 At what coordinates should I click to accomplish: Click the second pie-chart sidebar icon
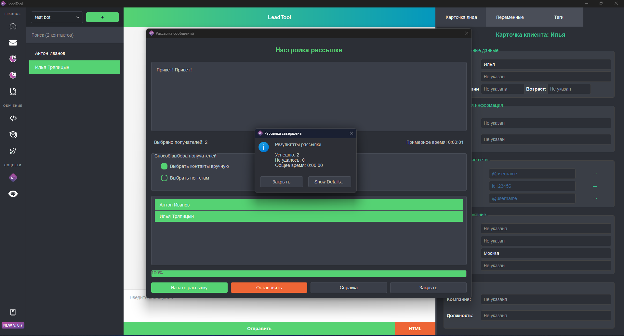pos(13,75)
